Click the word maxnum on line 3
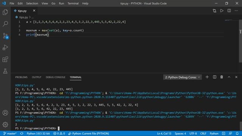This screenshot has height=136, width=242. [x=31, y=30]
